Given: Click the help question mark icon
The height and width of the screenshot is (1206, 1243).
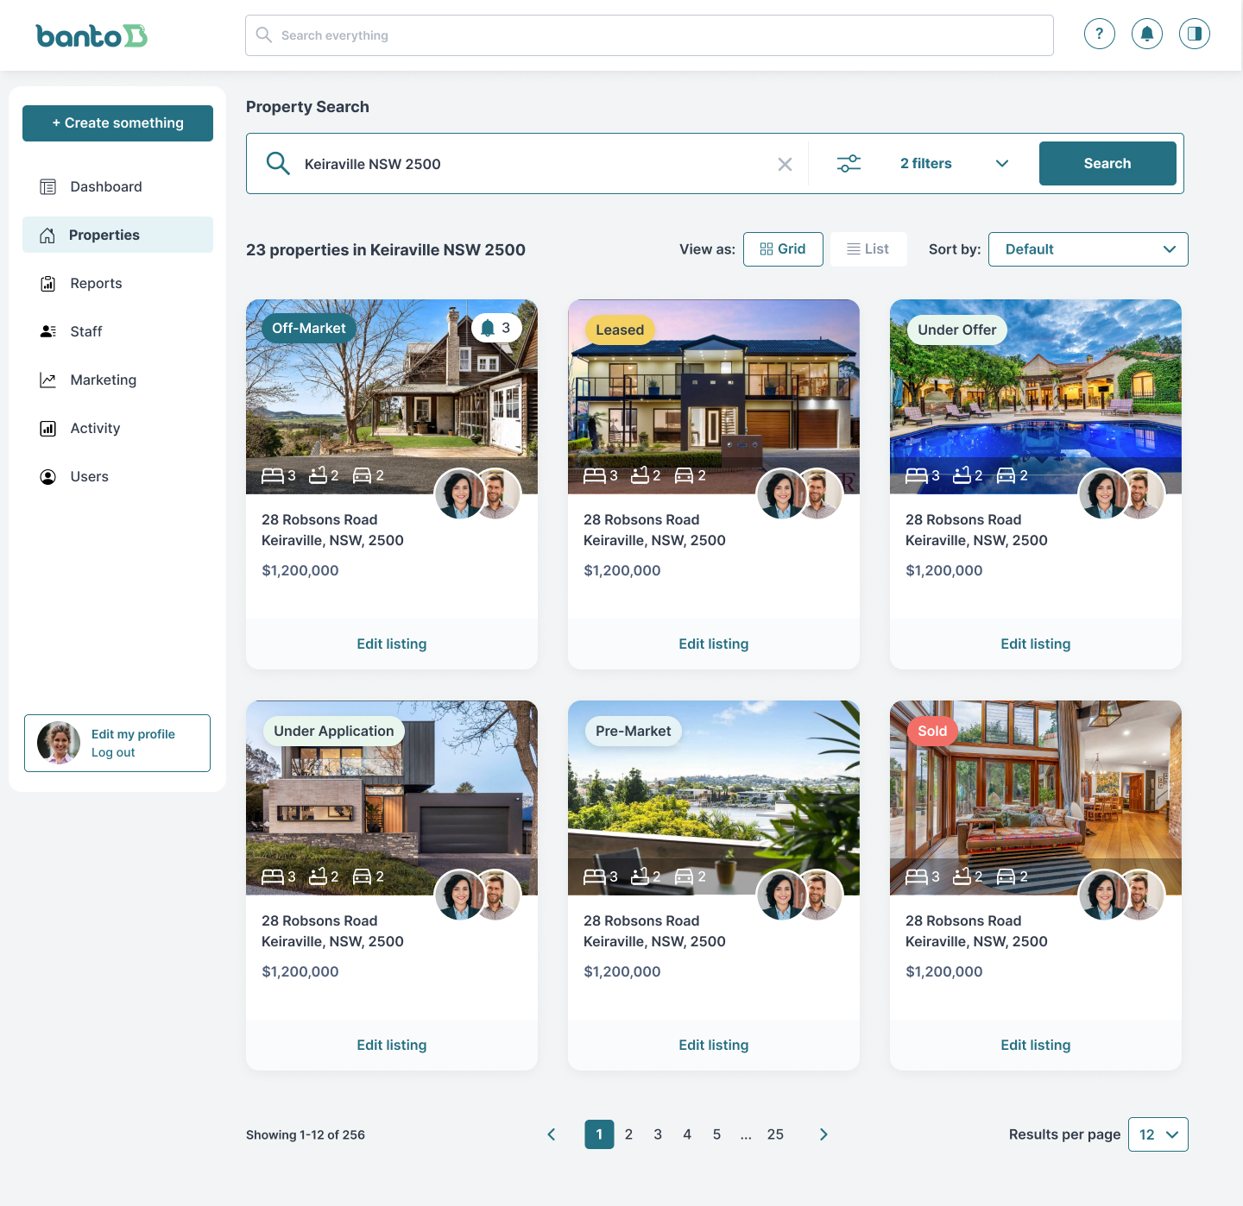Looking at the screenshot, I should (1099, 35).
